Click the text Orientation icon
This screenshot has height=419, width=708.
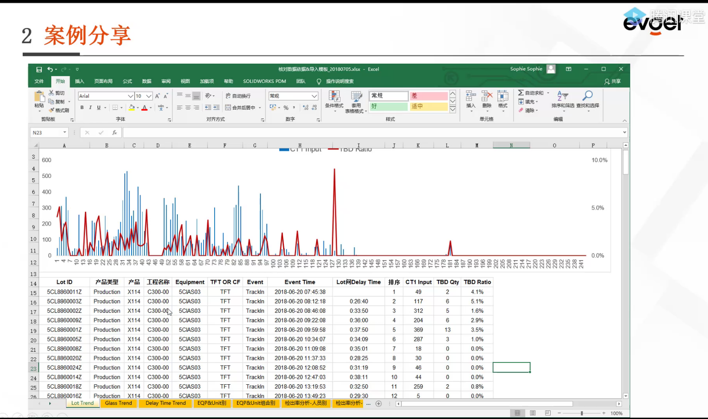pos(208,96)
